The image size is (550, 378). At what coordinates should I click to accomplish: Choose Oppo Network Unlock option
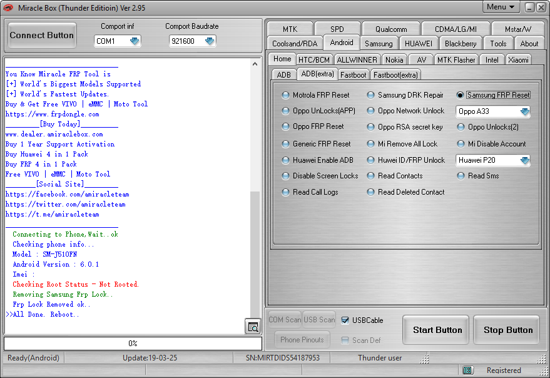tap(405, 111)
